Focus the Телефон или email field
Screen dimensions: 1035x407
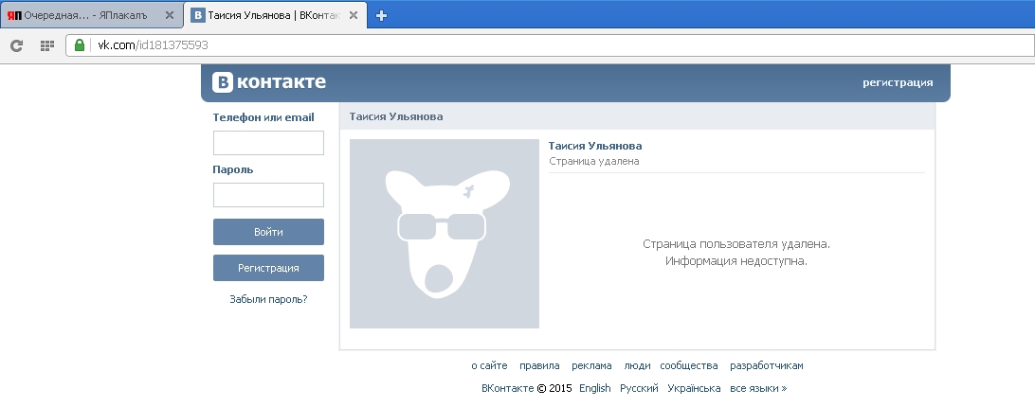coord(268,143)
